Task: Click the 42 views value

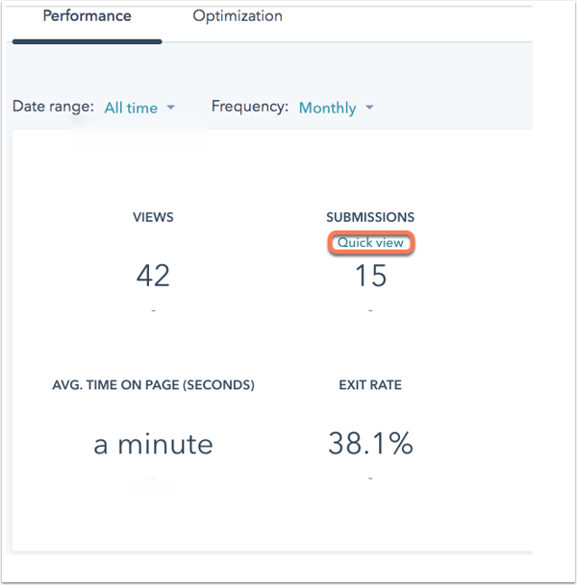Action: [153, 276]
